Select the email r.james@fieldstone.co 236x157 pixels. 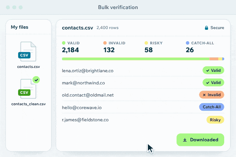(x=85, y=120)
